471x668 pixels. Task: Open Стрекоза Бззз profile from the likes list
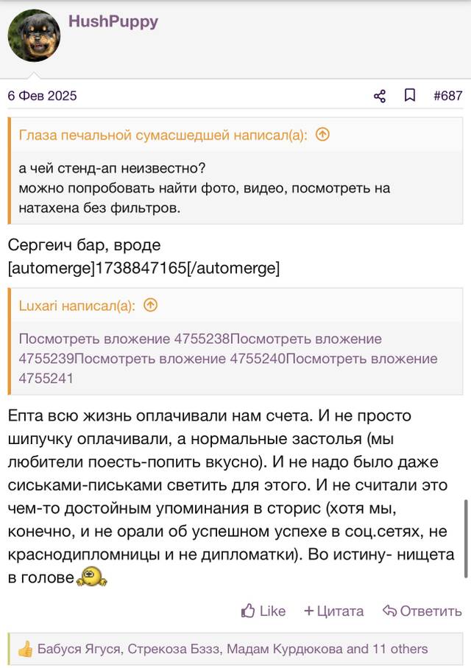(174, 648)
